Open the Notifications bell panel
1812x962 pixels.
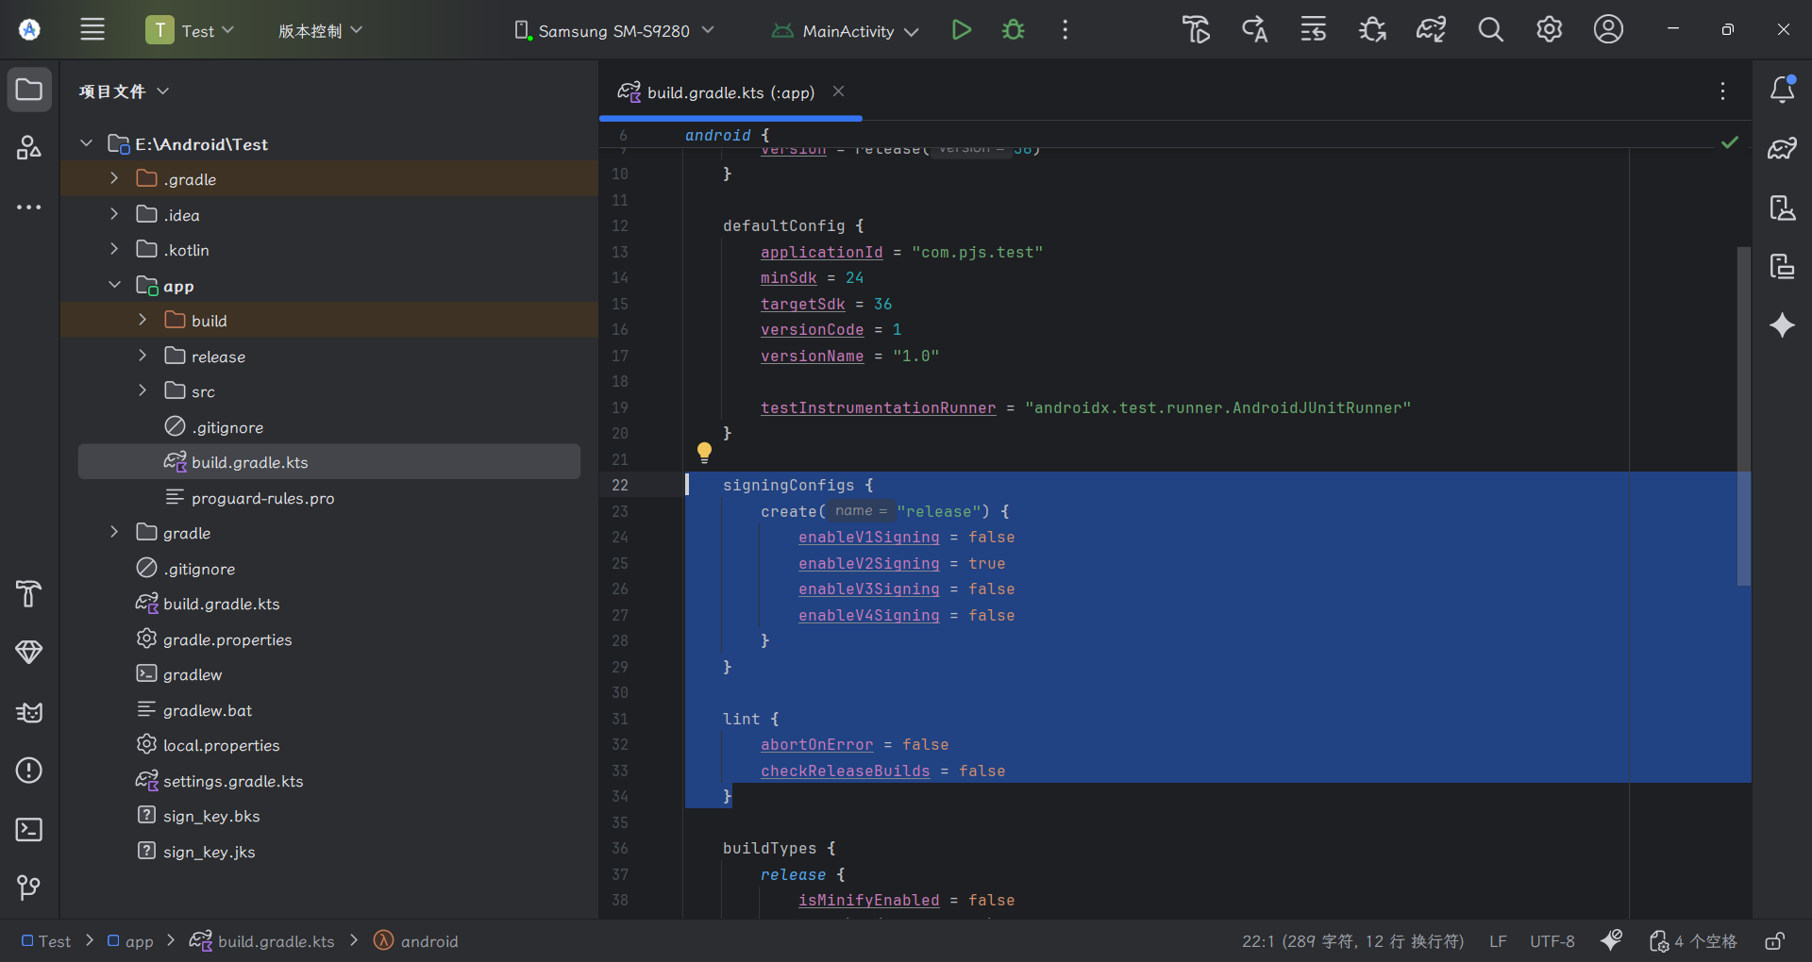tap(1783, 90)
